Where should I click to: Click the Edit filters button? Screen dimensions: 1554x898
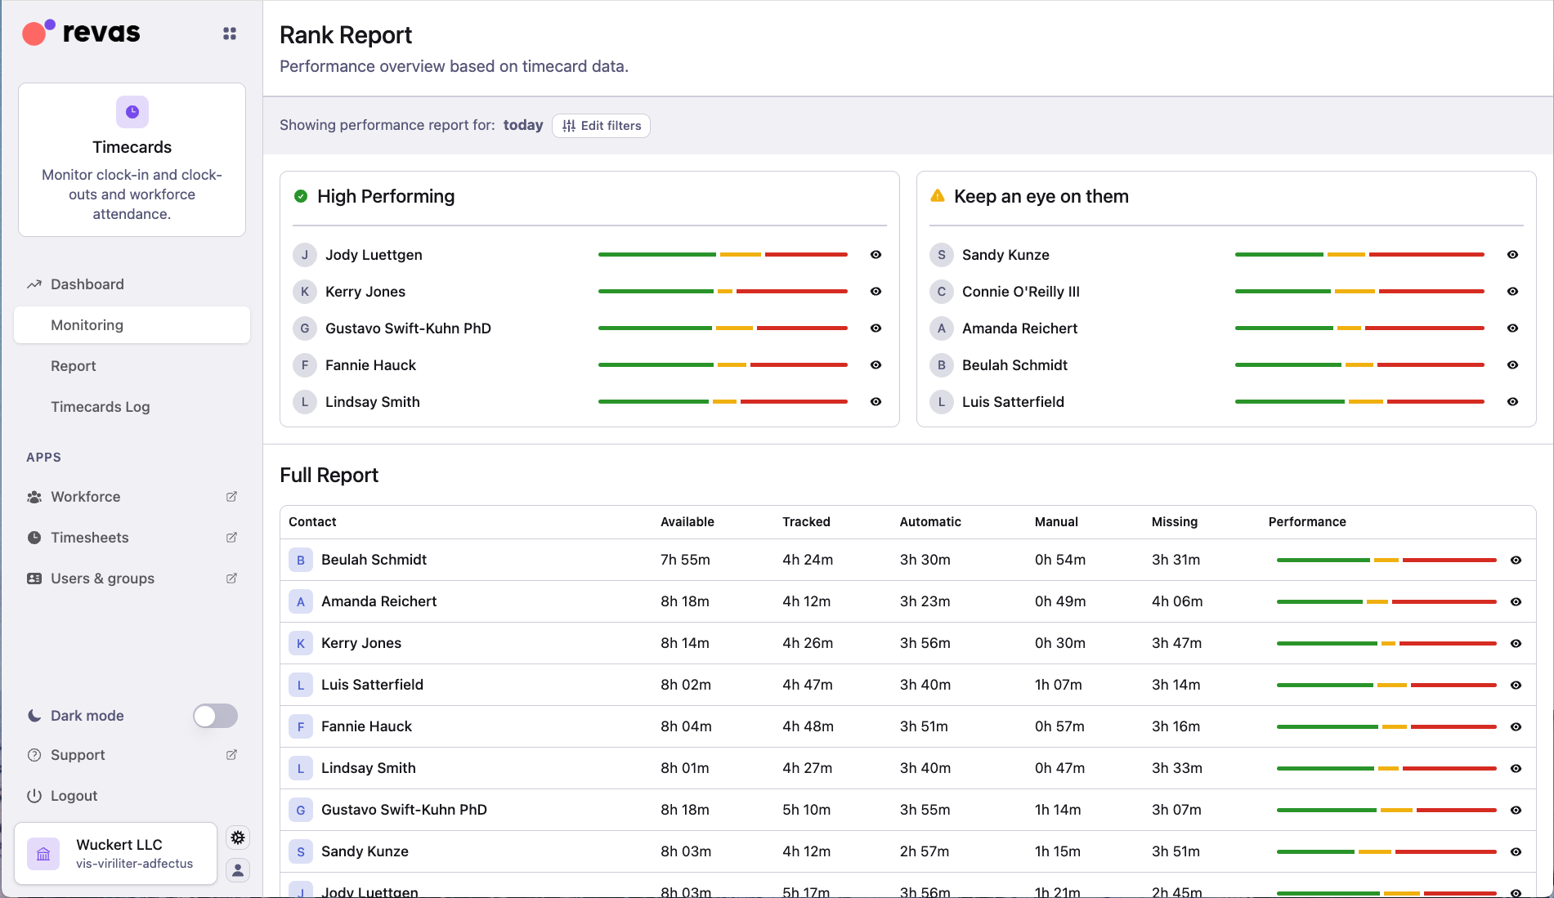601,125
